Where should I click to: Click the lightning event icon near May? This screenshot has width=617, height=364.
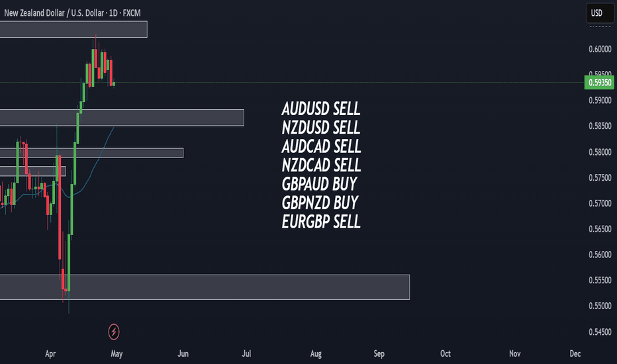114,332
